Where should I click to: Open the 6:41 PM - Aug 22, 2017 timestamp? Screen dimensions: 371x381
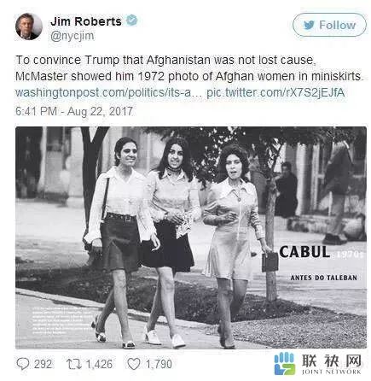click(74, 111)
